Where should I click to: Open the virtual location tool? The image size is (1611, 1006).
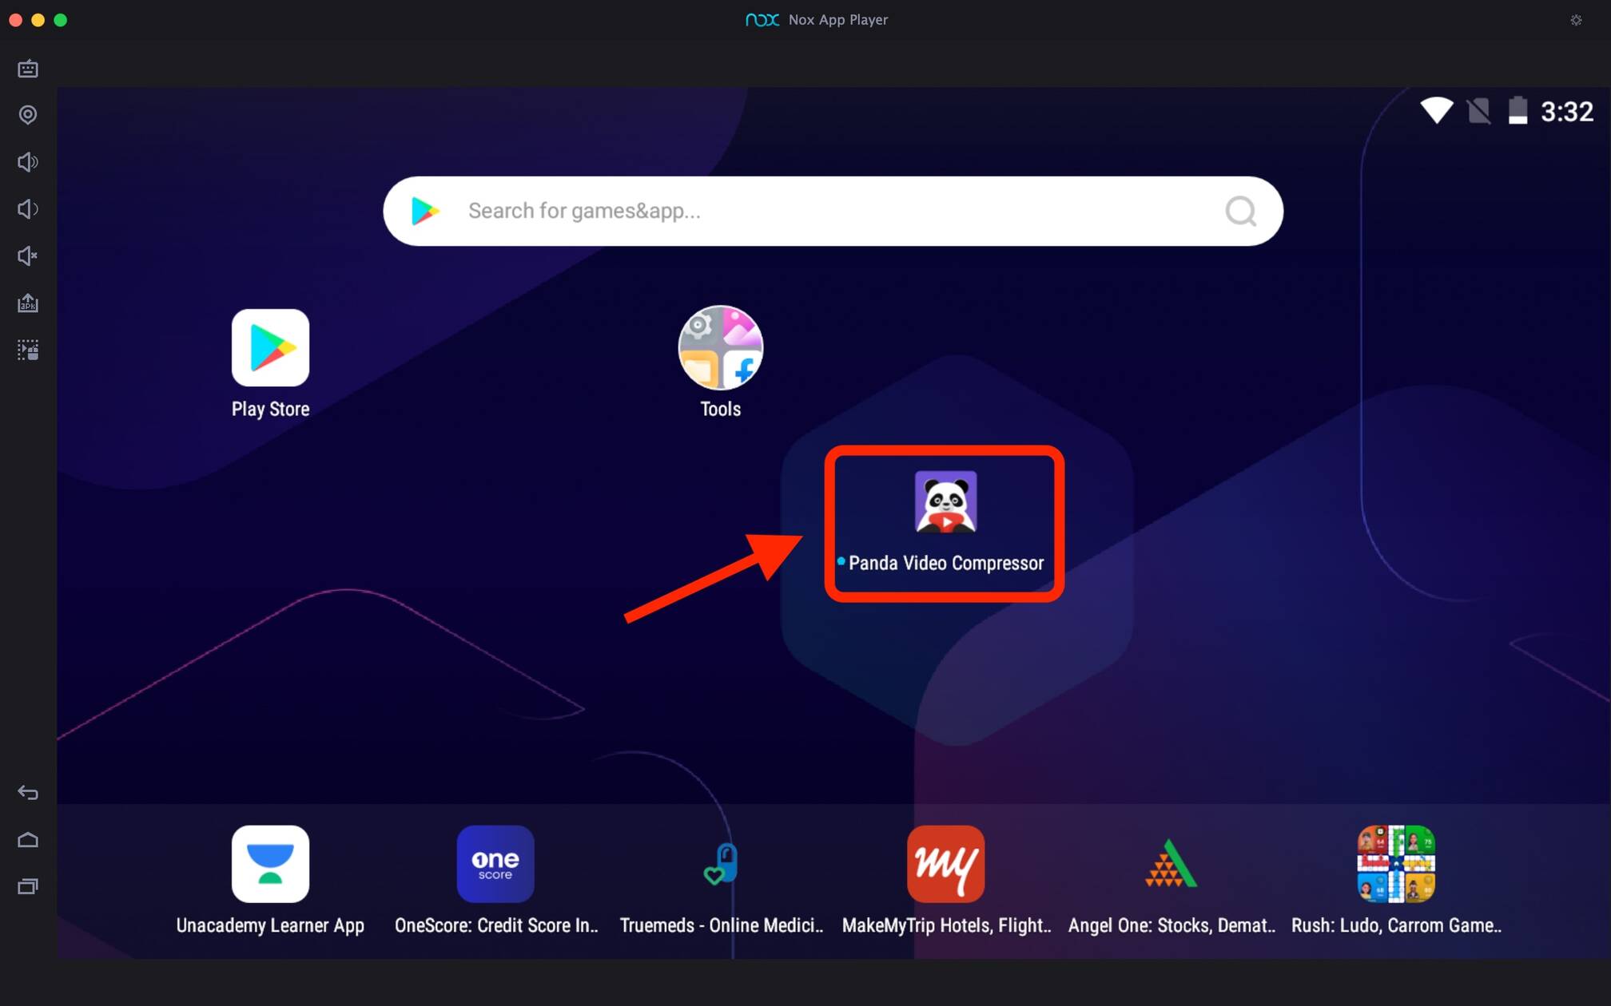pyautogui.click(x=28, y=115)
